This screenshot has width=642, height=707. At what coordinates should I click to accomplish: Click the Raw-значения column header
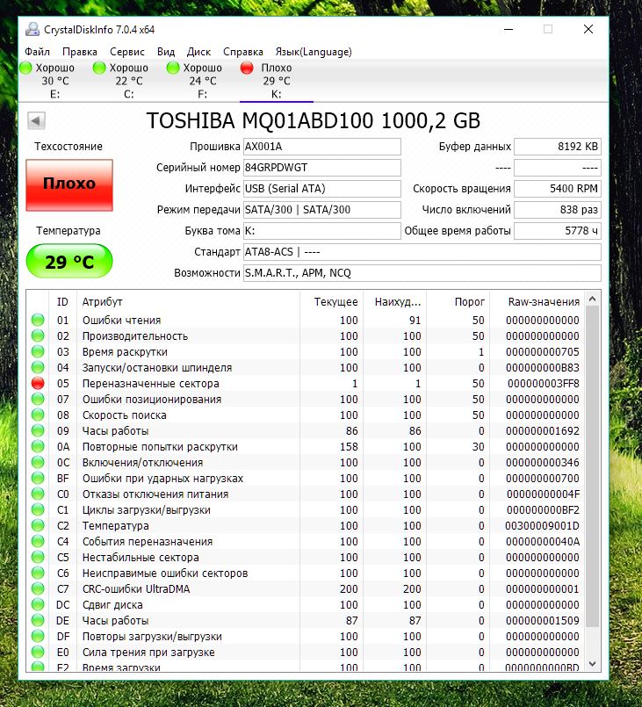click(537, 301)
